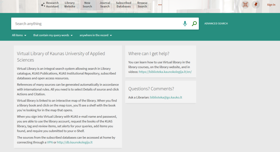Screen dimensions: 280x152
Task: Open Advanced Search
Action: 216,24
